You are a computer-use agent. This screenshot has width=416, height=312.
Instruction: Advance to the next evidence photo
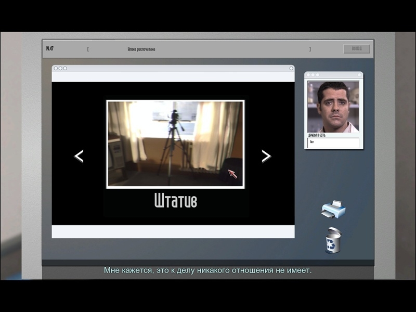266,156
